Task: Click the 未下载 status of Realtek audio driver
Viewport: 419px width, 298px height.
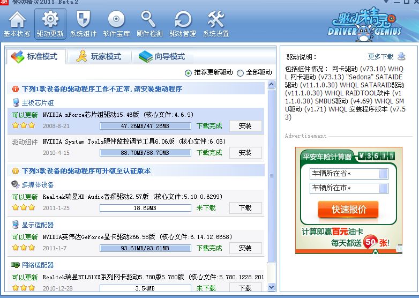Action: 206,208
